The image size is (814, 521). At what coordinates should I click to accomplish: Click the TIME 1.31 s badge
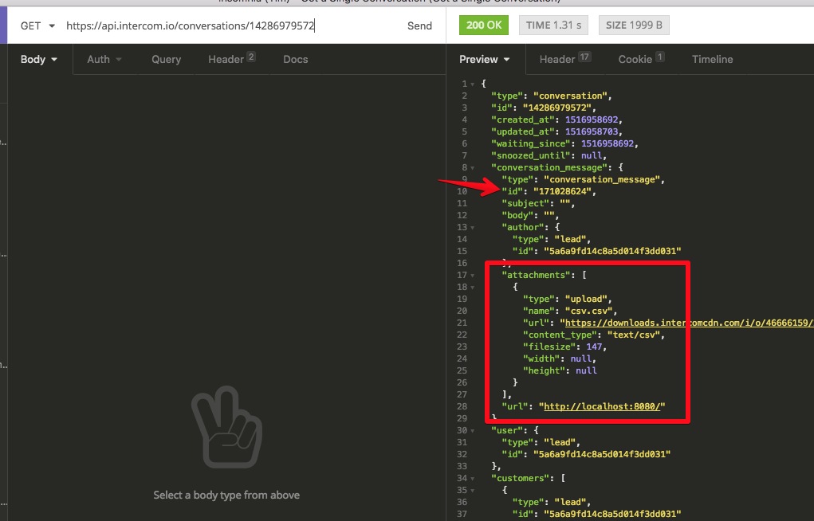coord(553,25)
